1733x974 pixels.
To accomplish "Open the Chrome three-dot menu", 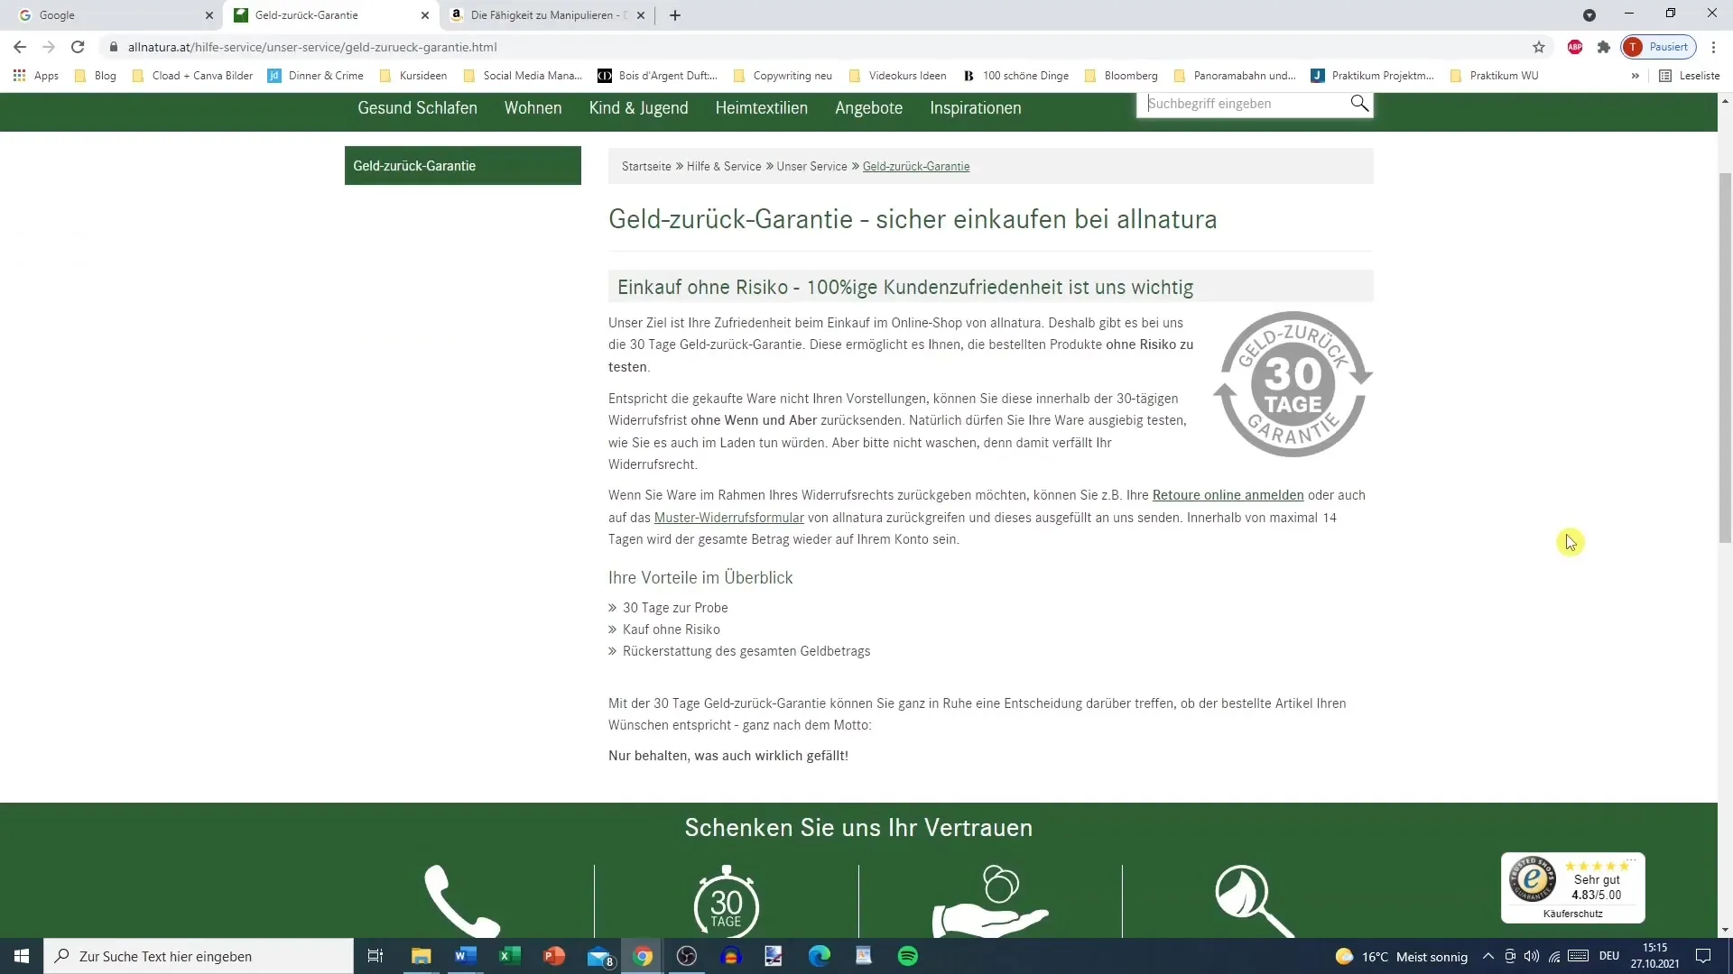I will tap(1713, 47).
